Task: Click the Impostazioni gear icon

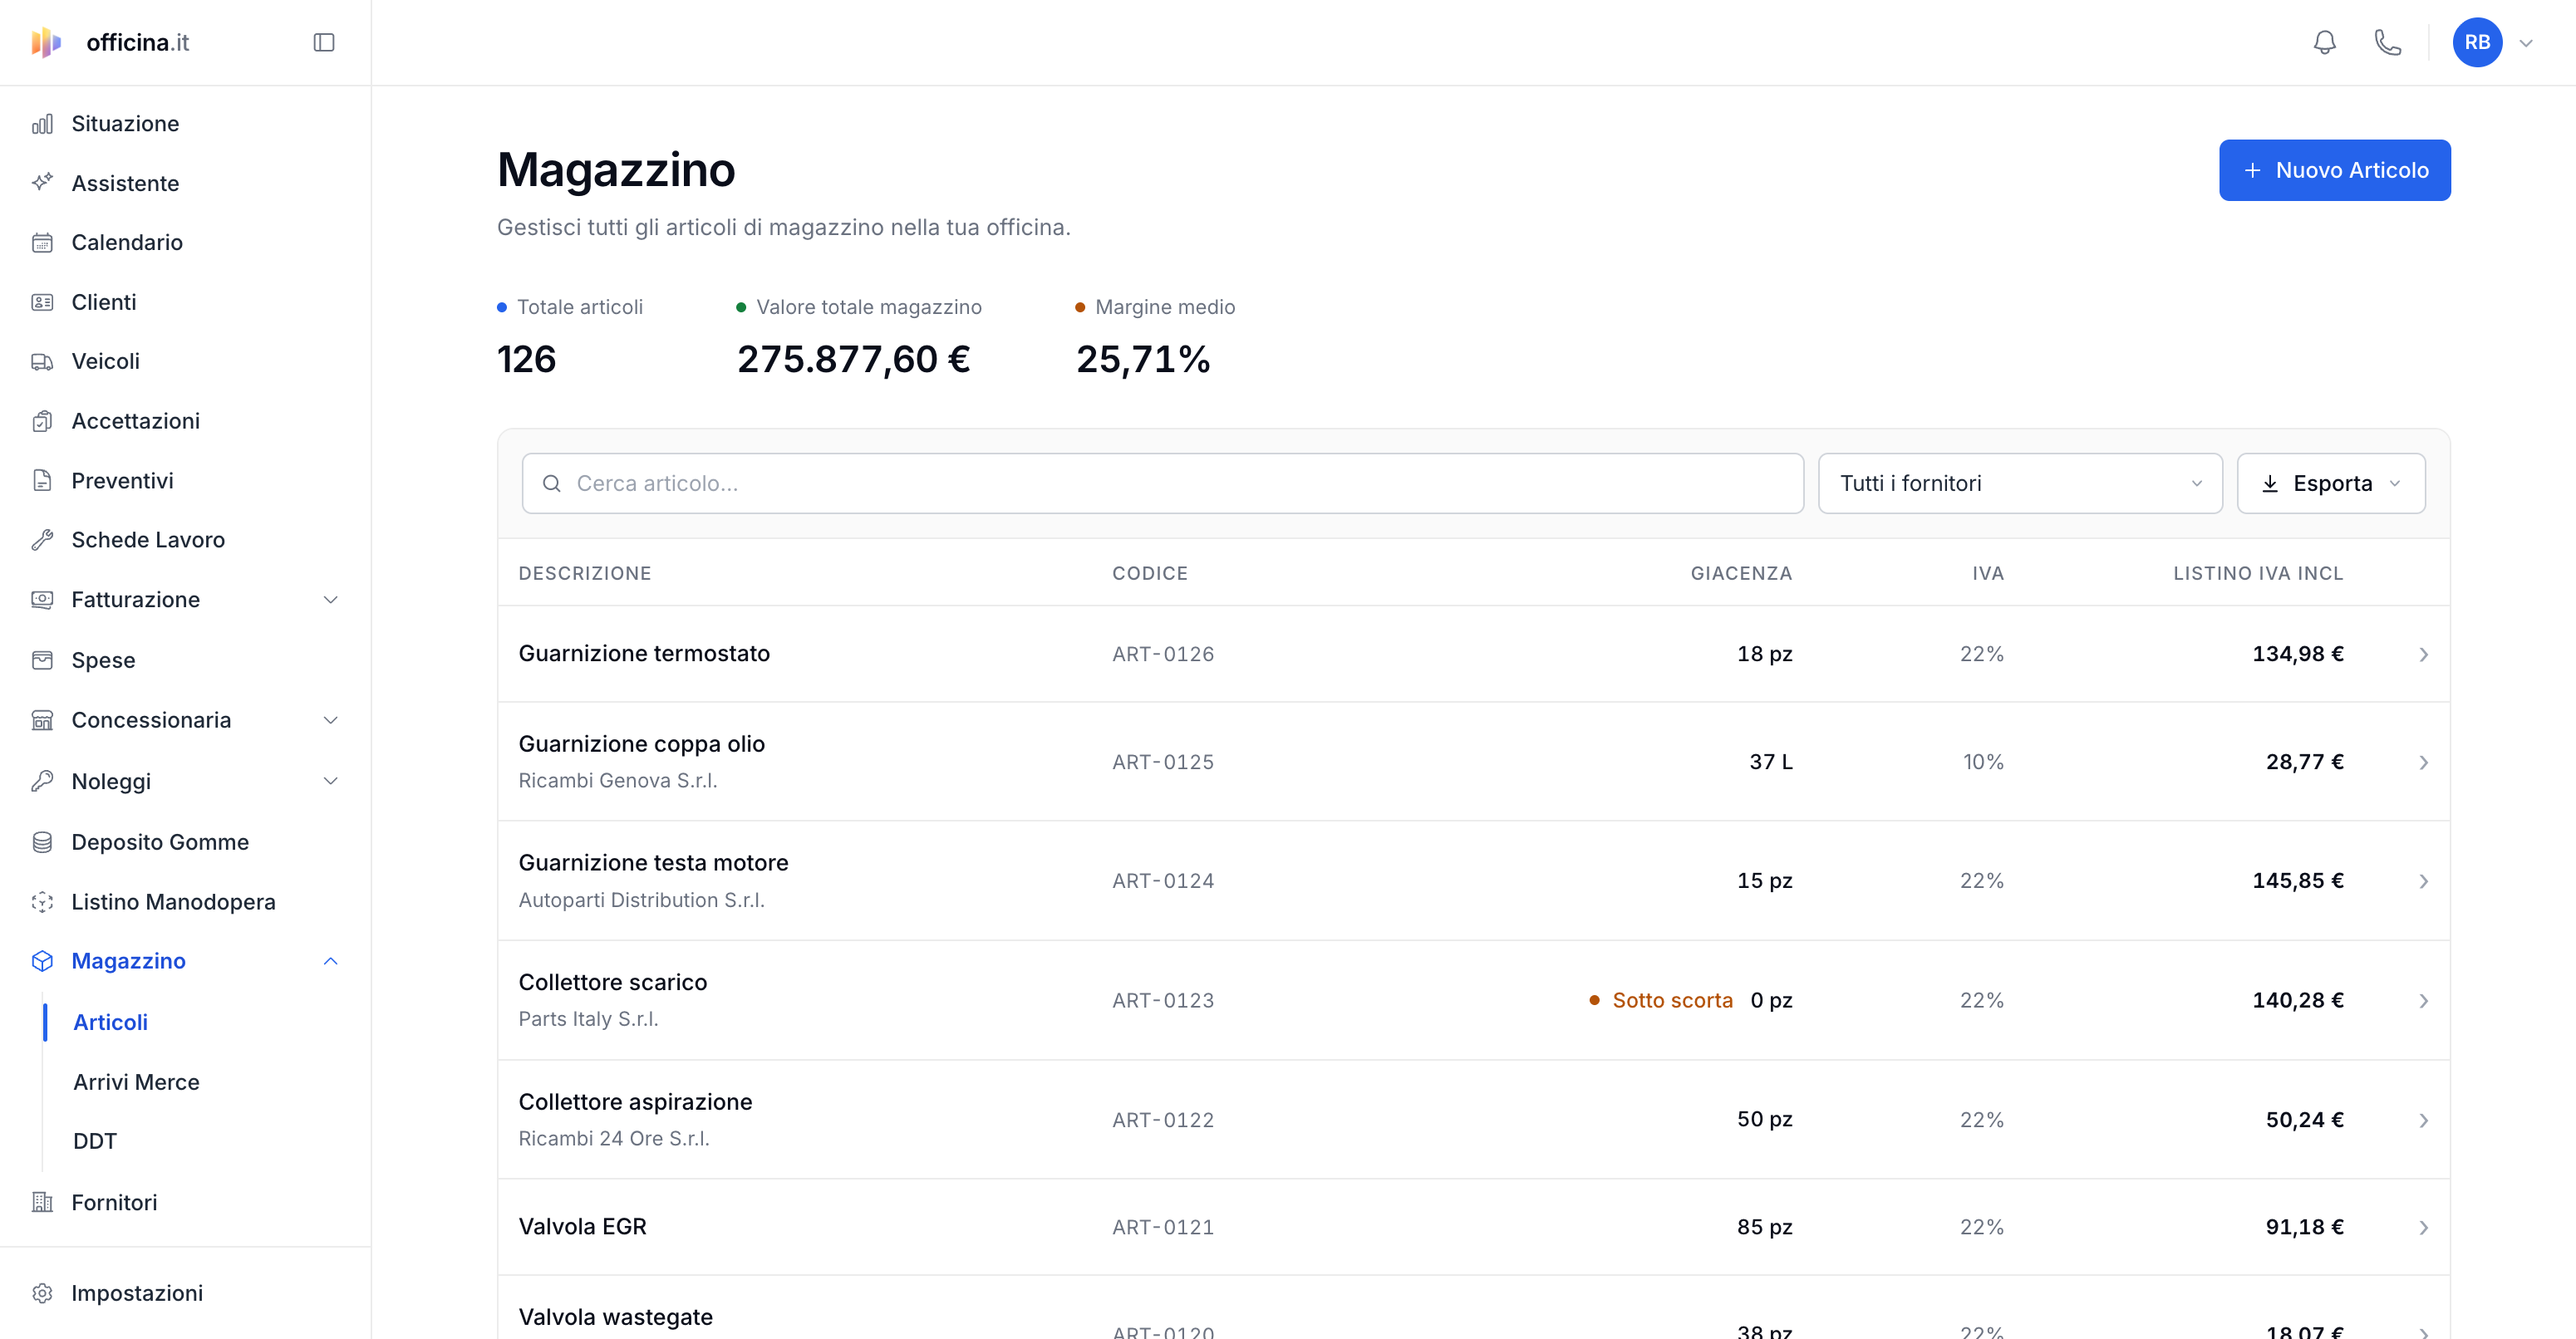Action: point(42,1293)
